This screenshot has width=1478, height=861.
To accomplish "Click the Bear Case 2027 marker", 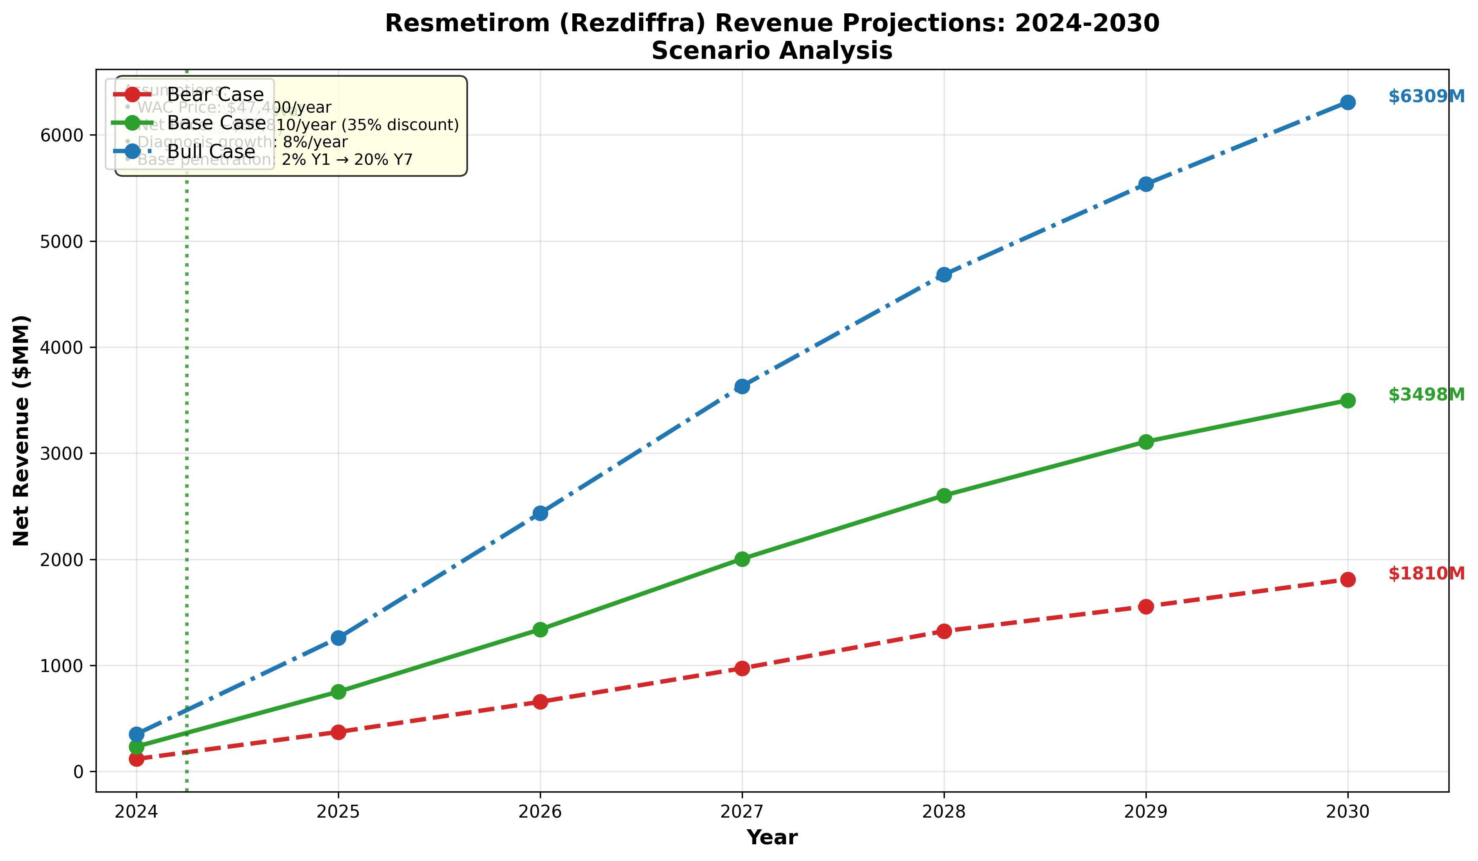I will (x=742, y=668).
